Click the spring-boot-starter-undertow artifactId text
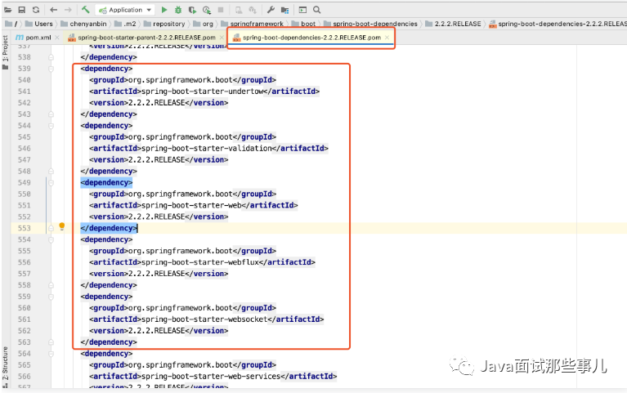This screenshot has height=393, width=627. (203, 92)
